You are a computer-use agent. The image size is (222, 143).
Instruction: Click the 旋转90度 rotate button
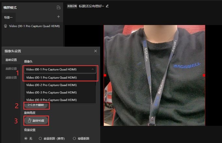coord(36,121)
